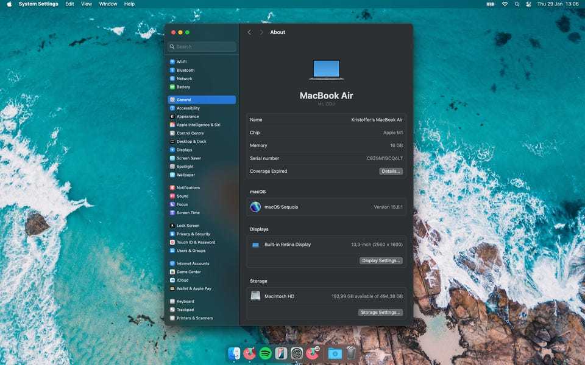Open the Wi-Fi settings pane in the sidebar
This screenshot has height=365, width=585.
(x=182, y=62)
